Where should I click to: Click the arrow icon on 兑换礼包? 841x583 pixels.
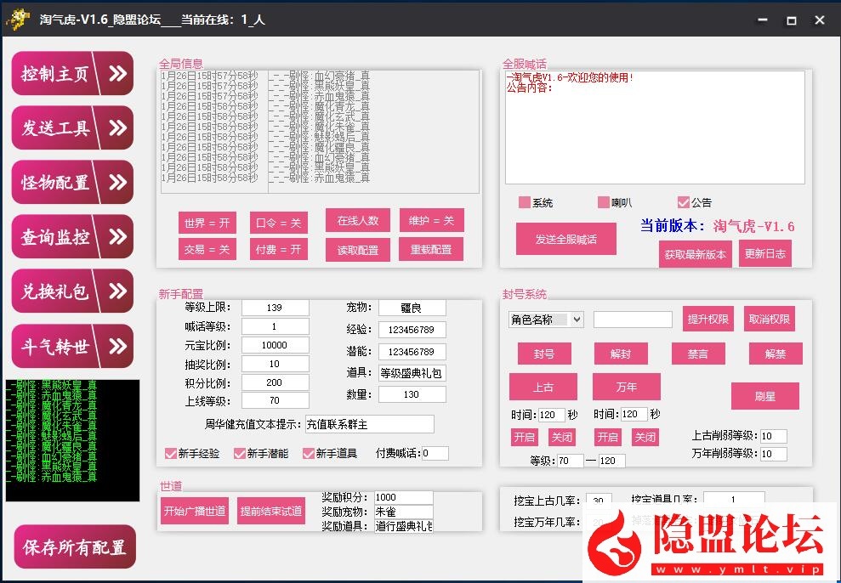click(117, 291)
